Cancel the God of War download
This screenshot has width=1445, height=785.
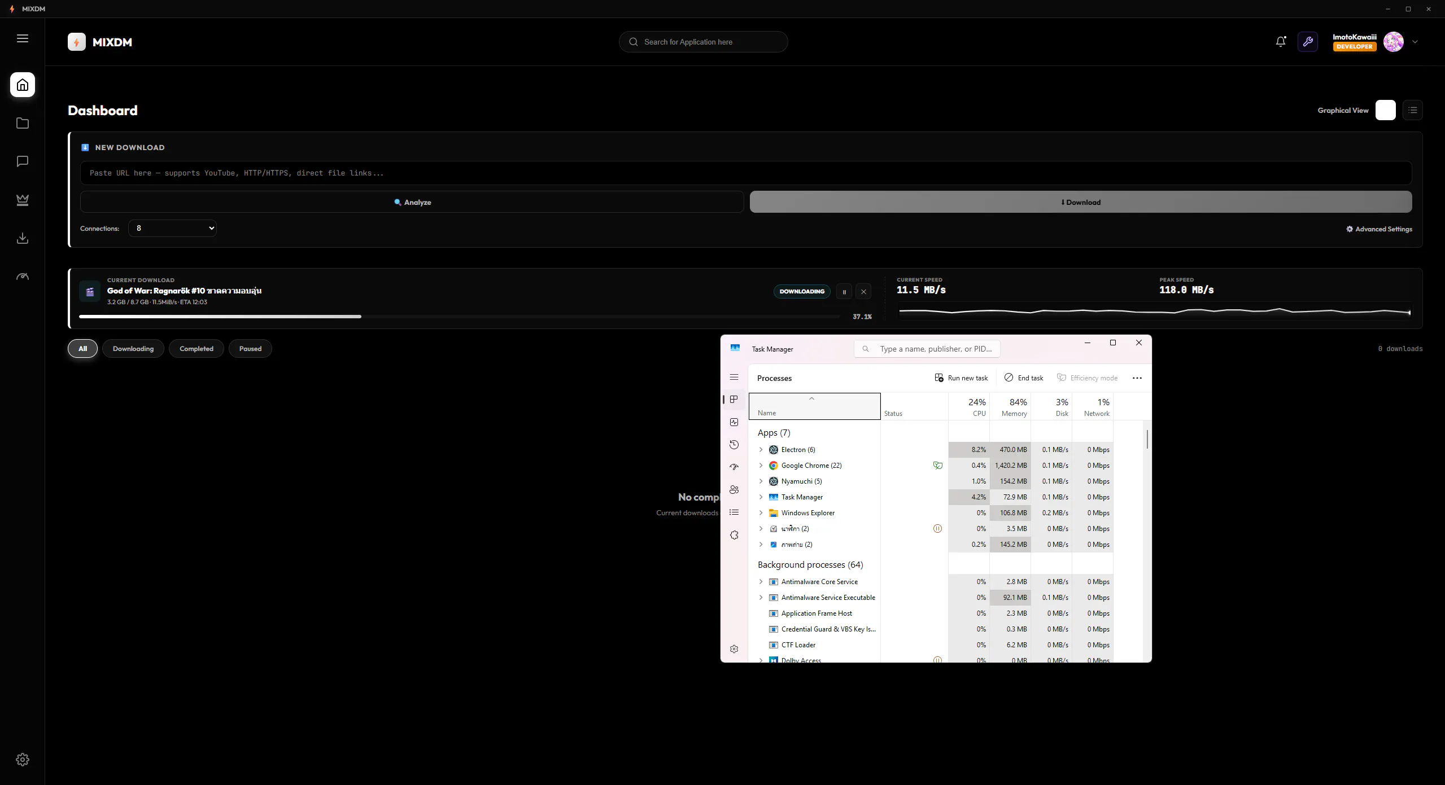(863, 292)
